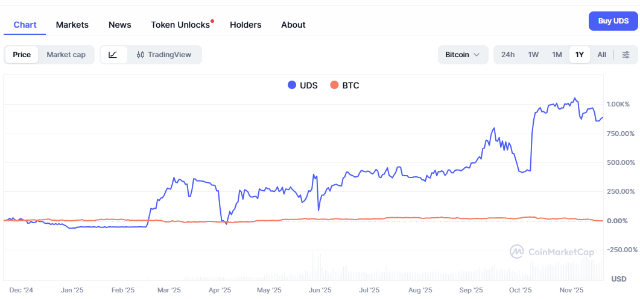The height and width of the screenshot is (299, 640).
Task: Click the Buy UDS button
Action: (x=613, y=21)
